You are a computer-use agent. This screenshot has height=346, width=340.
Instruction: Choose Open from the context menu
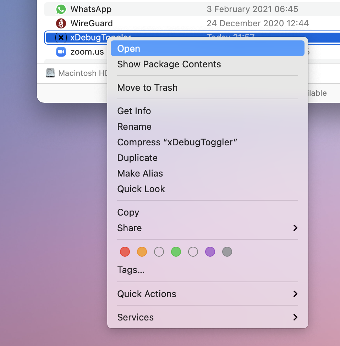(x=208, y=48)
